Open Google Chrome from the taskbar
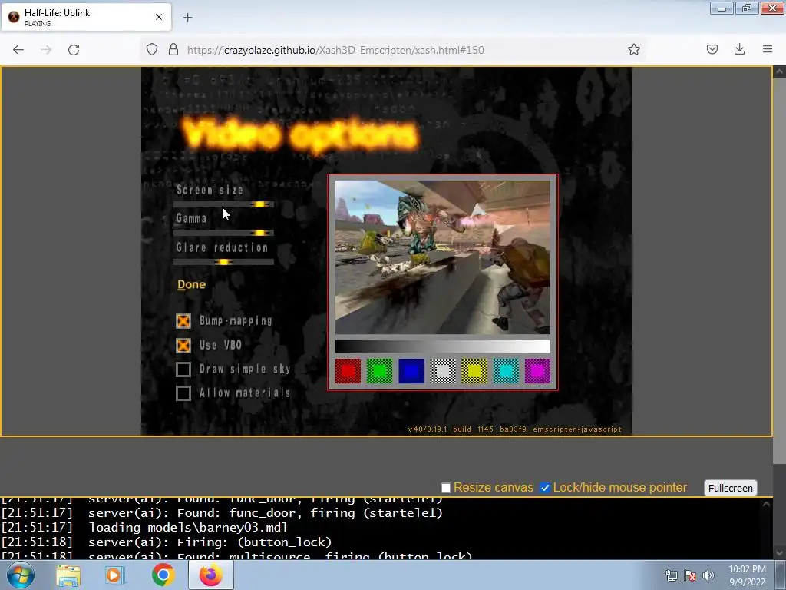 163,575
